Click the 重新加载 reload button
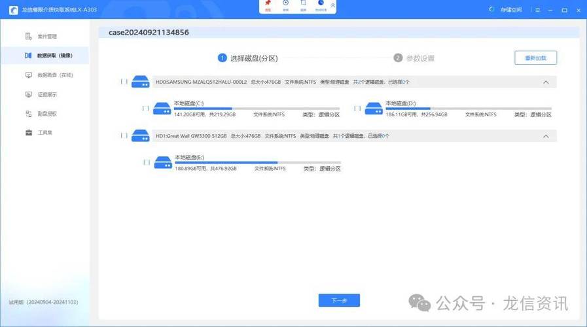The height and width of the screenshot is (327, 587). pos(535,58)
